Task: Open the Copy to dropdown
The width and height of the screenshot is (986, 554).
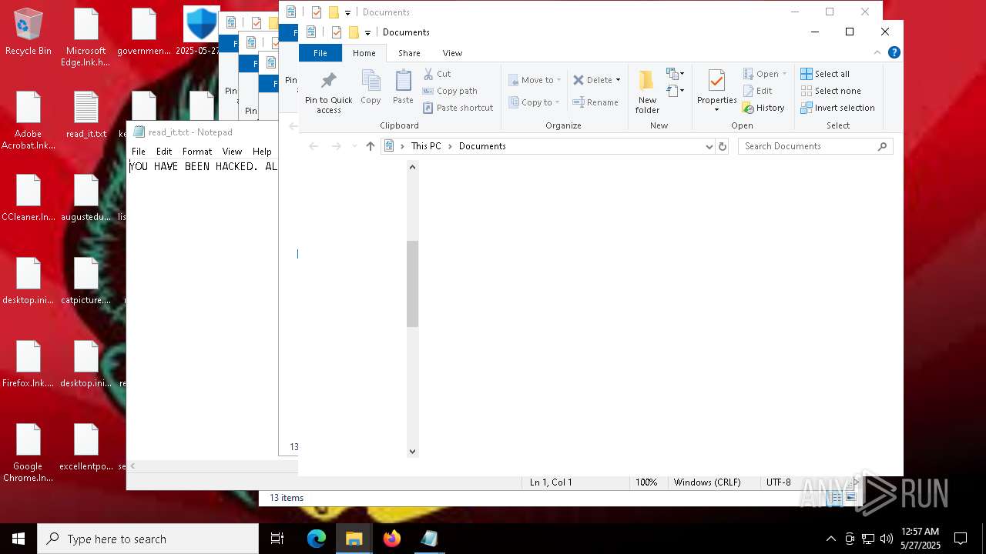Action: pos(534,102)
